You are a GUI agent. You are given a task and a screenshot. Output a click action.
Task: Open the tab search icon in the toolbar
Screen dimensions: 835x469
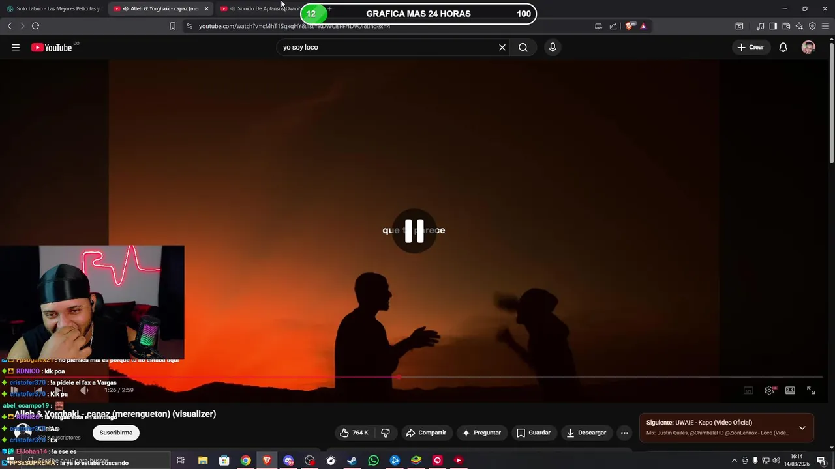pyautogui.click(x=739, y=26)
